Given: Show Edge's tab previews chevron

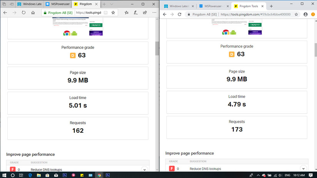Looking at the screenshot, I should click(x=112, y=4).
